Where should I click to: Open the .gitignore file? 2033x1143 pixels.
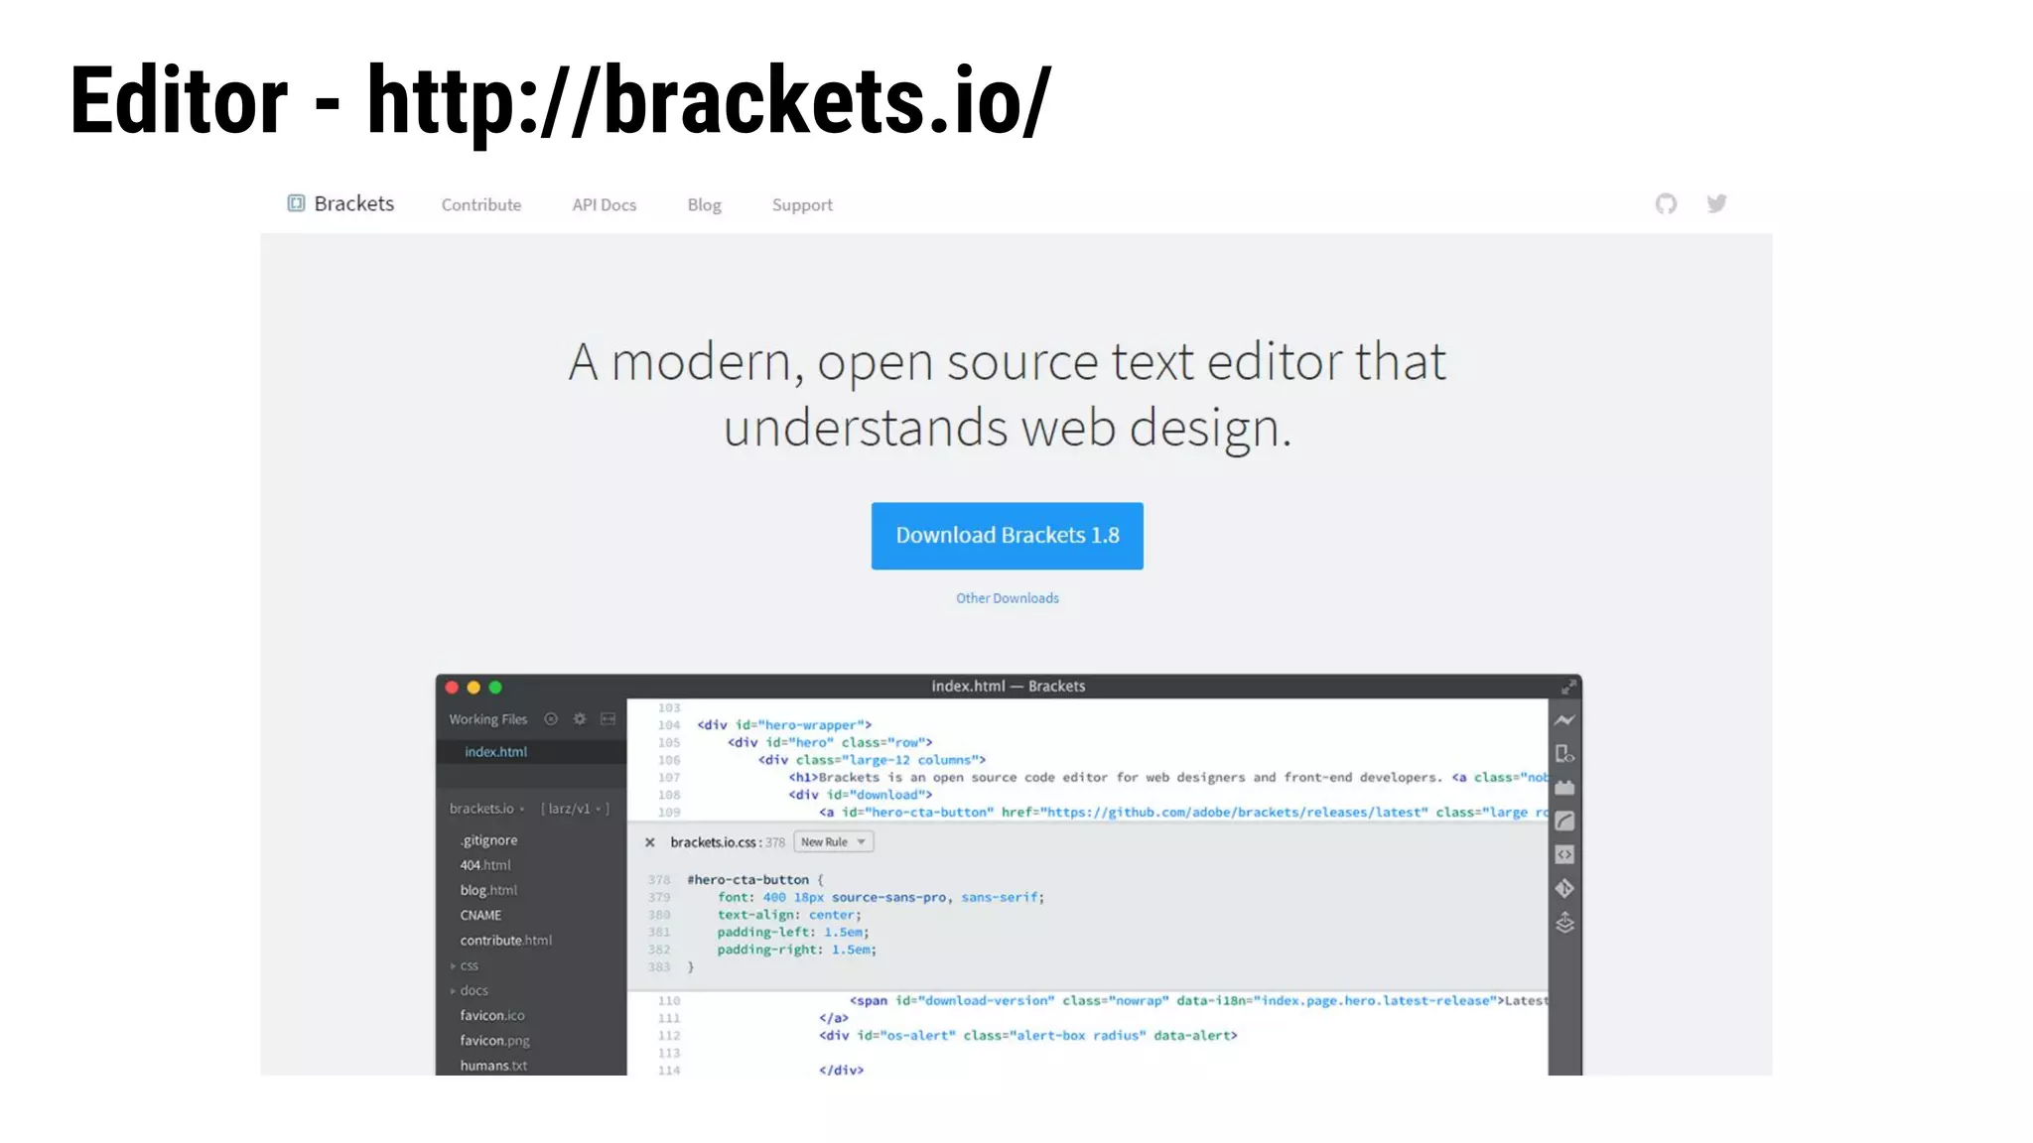[488, 840]
